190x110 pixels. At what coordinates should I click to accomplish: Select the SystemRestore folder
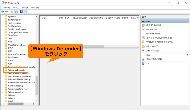point(15,20)
